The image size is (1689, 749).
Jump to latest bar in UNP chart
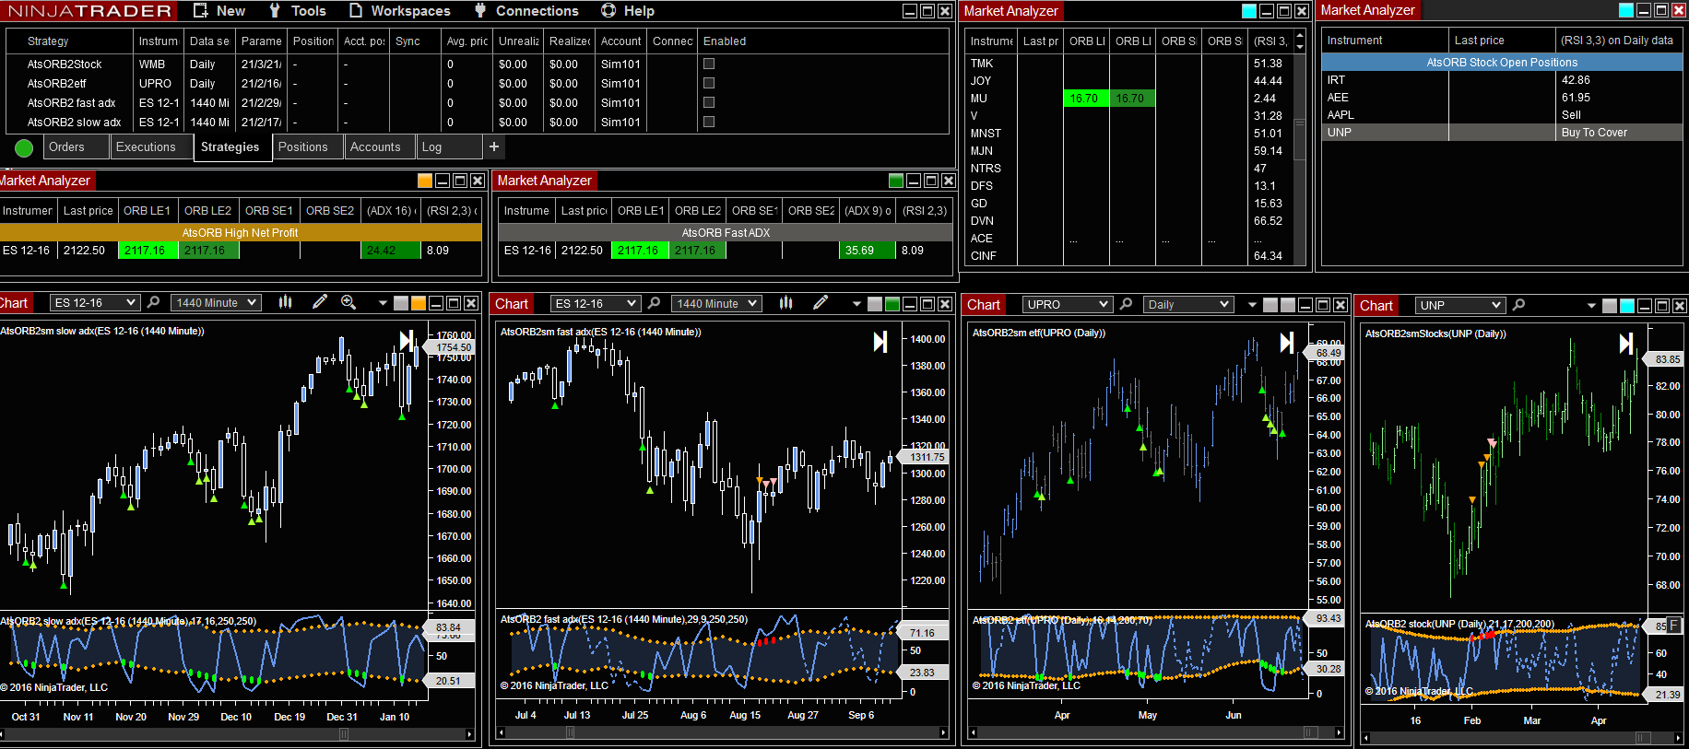1626,344
